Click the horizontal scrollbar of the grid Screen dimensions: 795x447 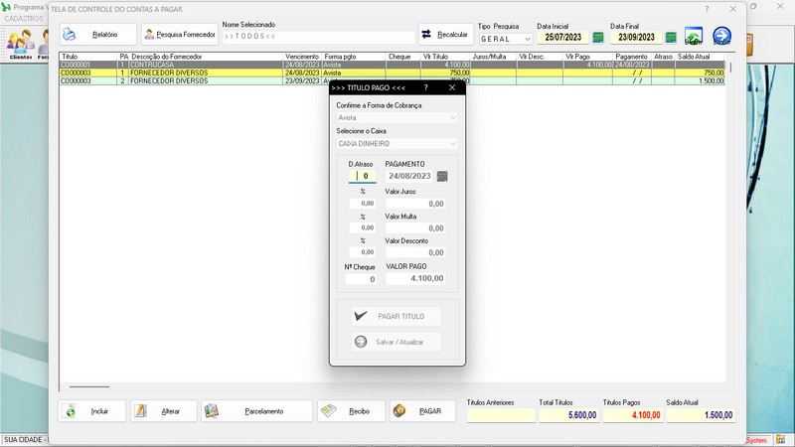click(89, 386)
